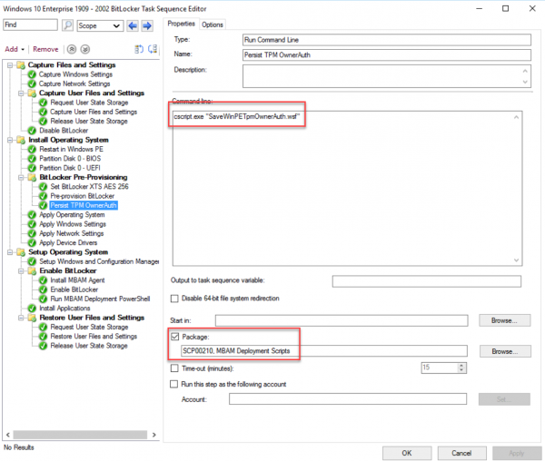Select Apply Windows Settings step
545x461 pixels.
[73, 224]
